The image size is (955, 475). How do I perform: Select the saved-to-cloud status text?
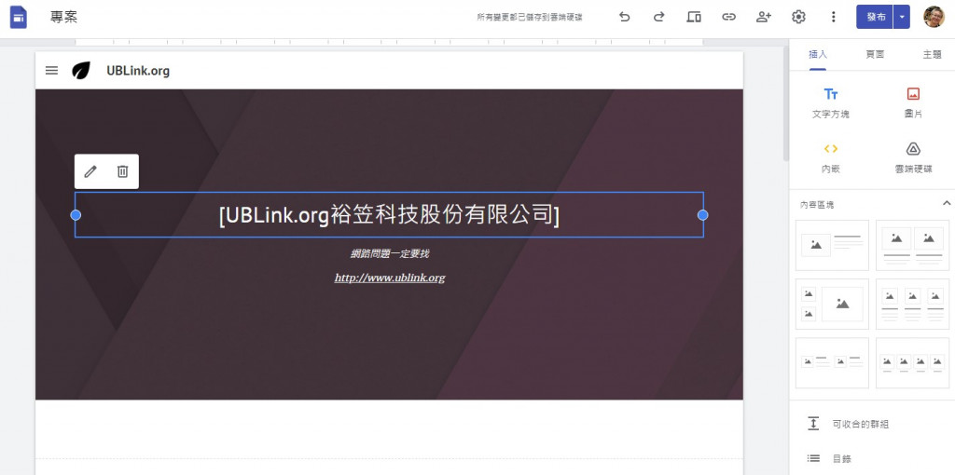(x=530, y=18)
